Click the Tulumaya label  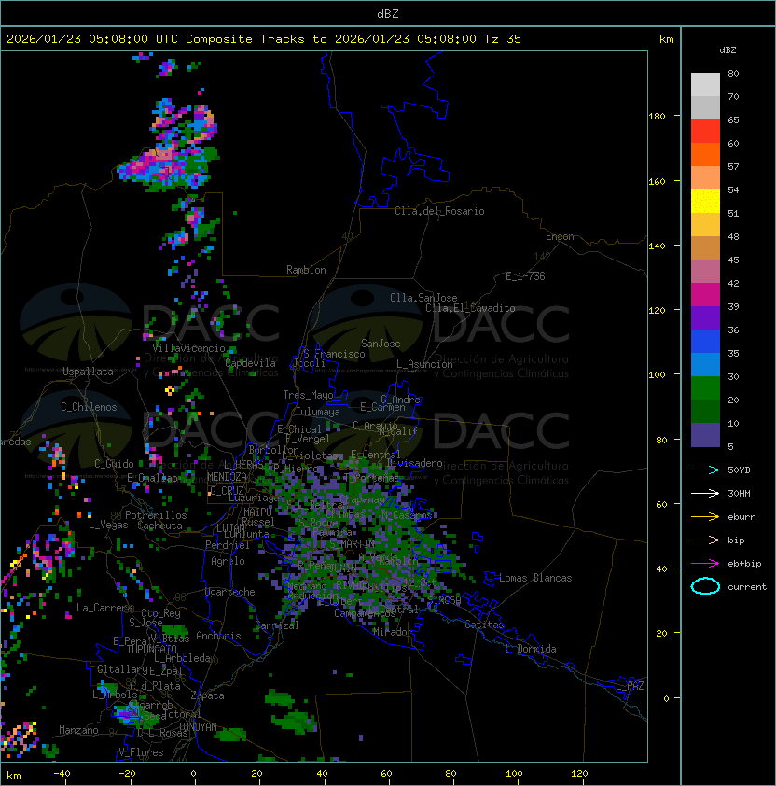pos(318,412)
